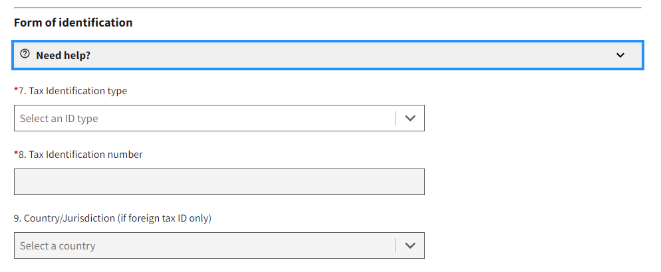Expand the Need help chevron arrow
661x272 pixels.
pyautogui.click(x=620, y=55)
